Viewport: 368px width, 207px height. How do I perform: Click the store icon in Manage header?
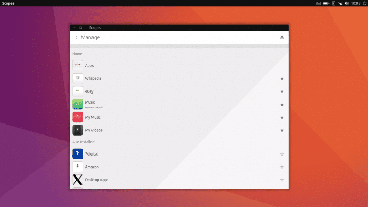282,37
